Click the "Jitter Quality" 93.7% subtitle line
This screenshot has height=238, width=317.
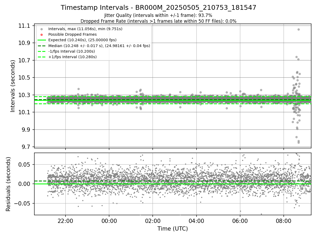tap(158, 15)
